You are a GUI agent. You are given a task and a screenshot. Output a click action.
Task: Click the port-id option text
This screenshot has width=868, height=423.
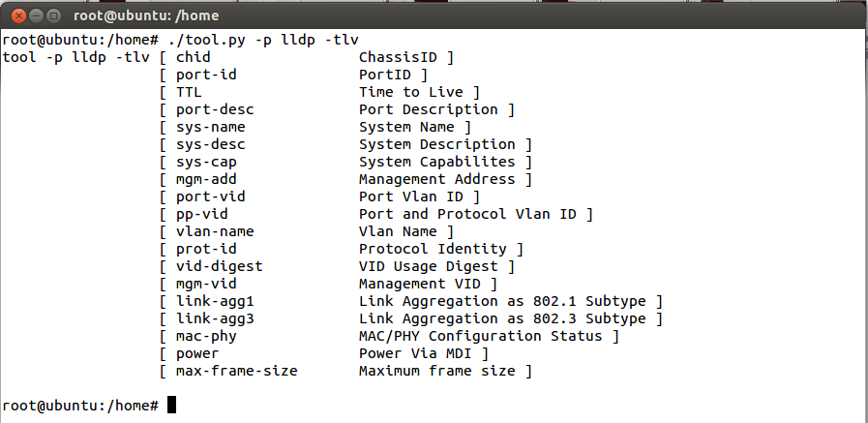(206, 75)
